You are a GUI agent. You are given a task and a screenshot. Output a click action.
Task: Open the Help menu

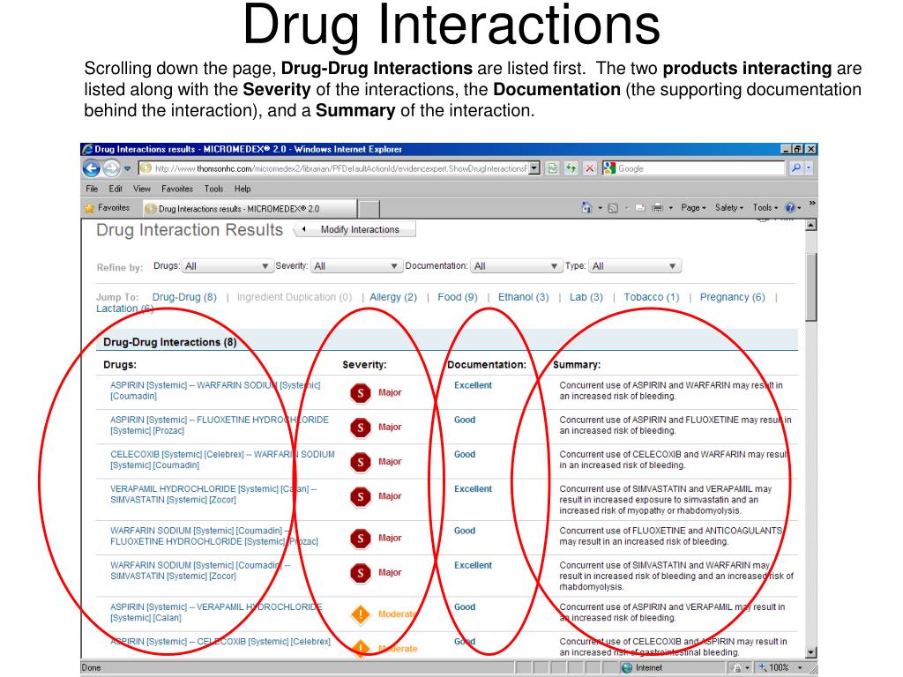click(243, 189)
